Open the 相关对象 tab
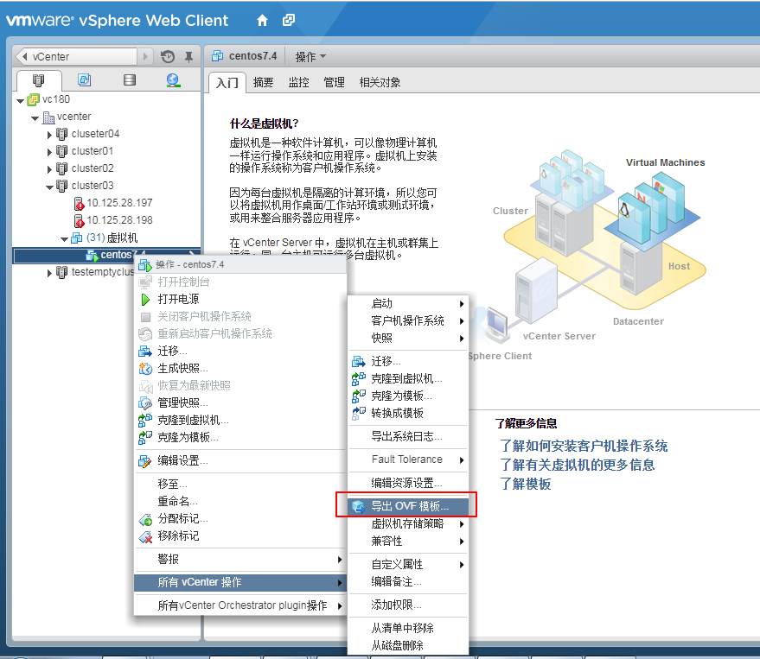The width and height of the screenshot is (760, 659). click(380, 82)
